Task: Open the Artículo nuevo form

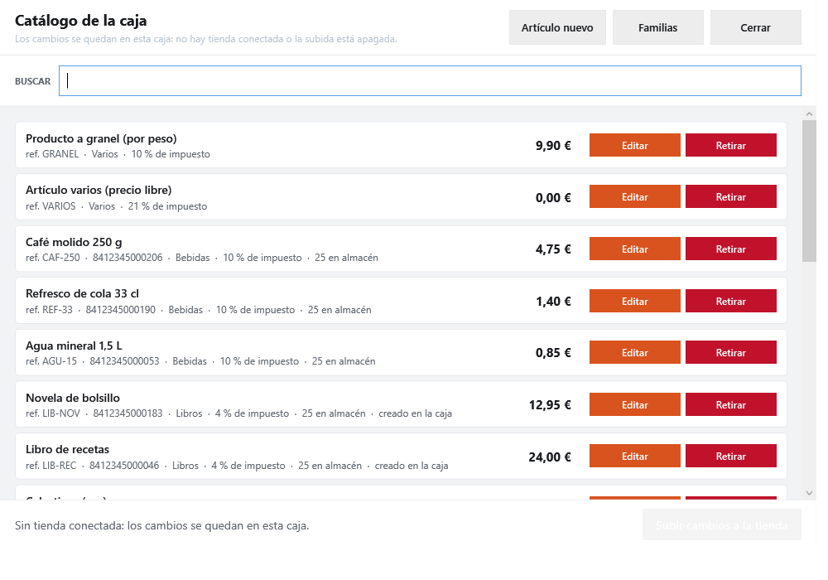Action: (557, 27)
